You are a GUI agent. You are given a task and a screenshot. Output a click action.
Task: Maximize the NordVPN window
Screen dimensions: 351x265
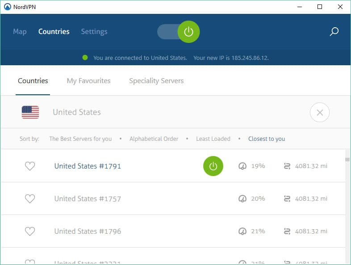coord(320,7)
